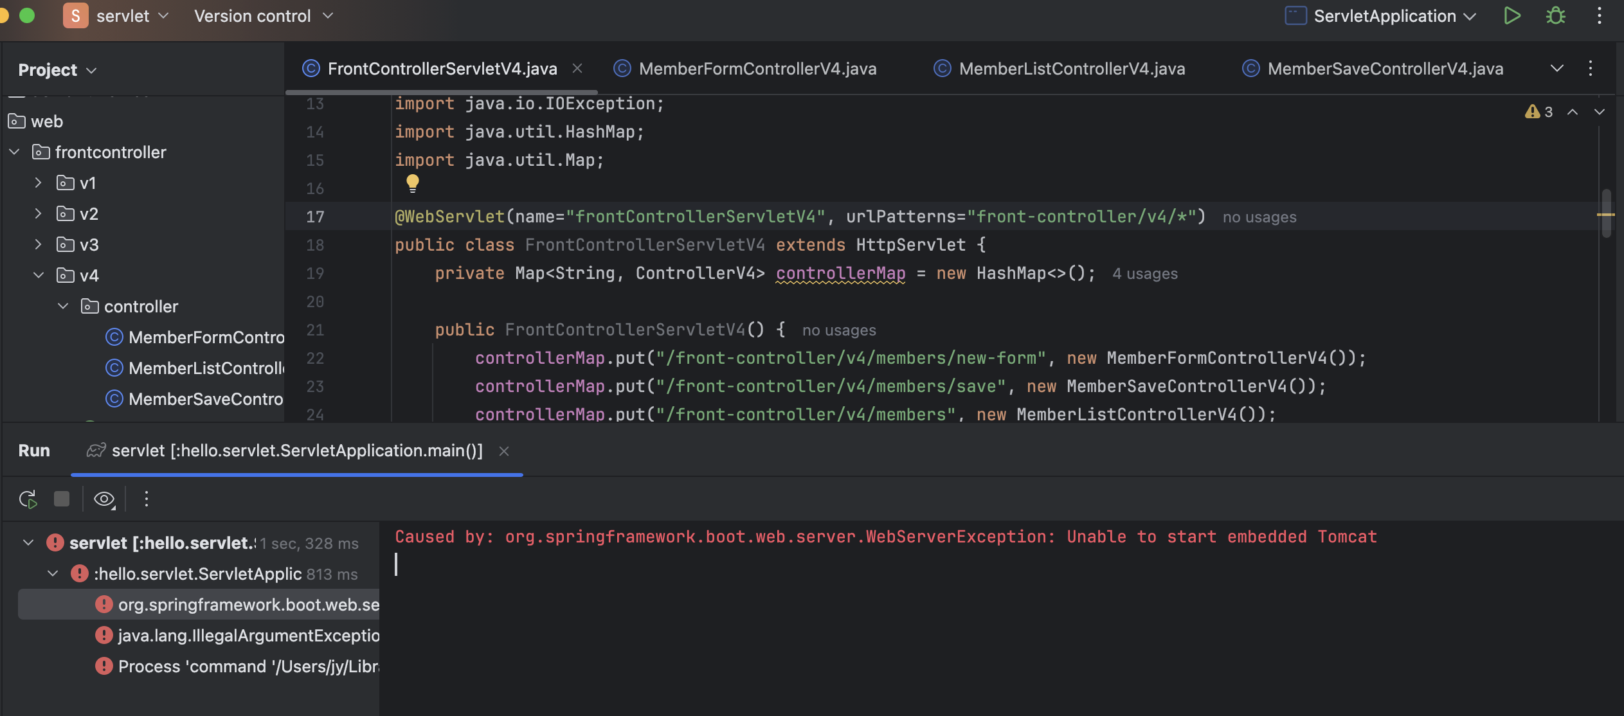Viewport: 1624px width, 716px height.
Task: Open the Version control dropdown
Action: (264, 16)
